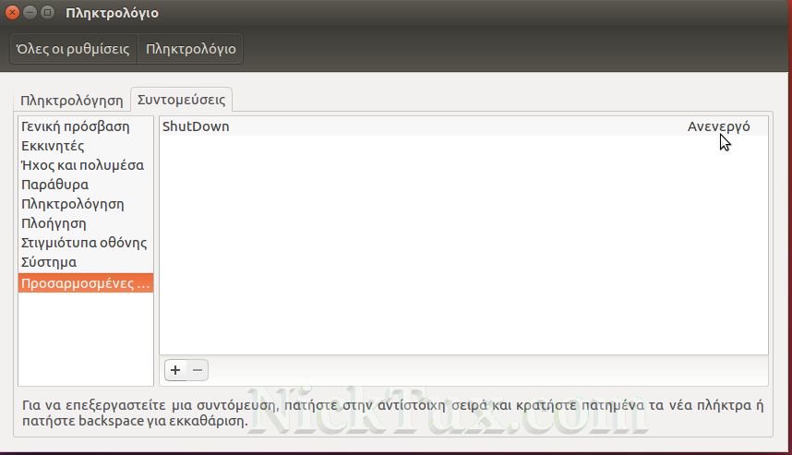Show the Πλοήγηση shortcuts
Screen dimensions: 792x455
click(54, 223)
